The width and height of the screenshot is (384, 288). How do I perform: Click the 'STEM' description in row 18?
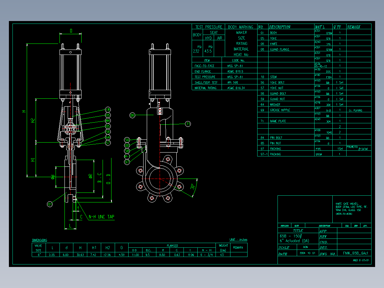pyautogui.click(x=273, y=77)
